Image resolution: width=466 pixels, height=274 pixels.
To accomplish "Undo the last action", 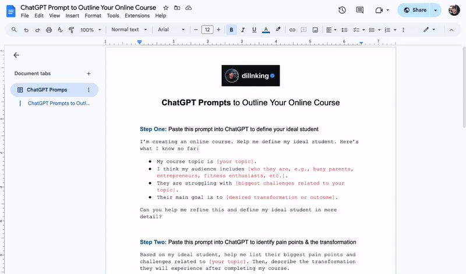I will 26,30.
